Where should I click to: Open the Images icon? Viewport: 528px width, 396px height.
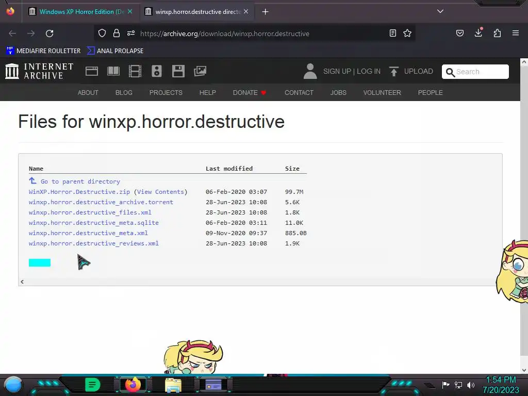coord(200,71)
